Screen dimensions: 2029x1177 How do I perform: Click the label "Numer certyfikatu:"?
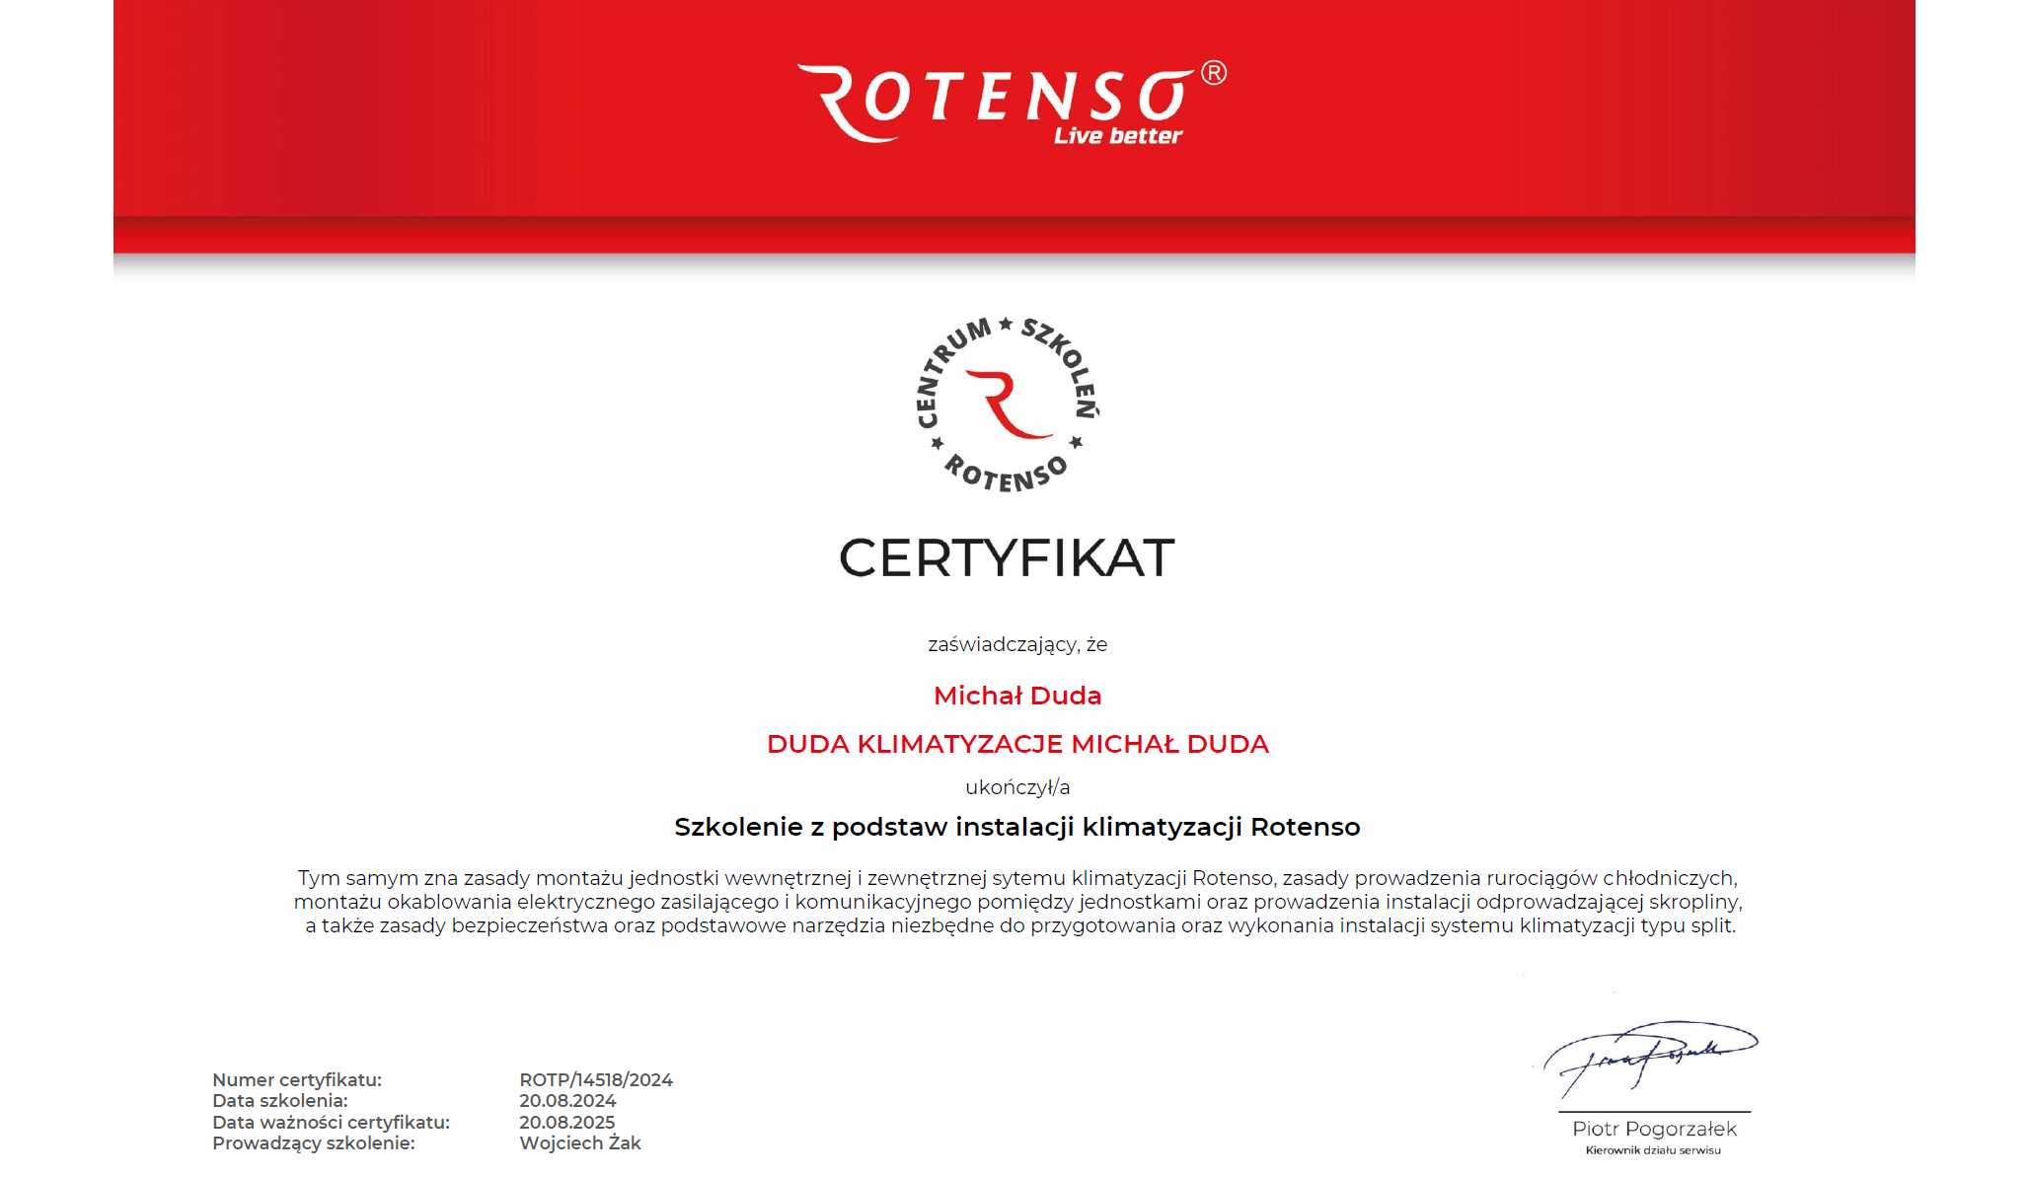(297, 1080)
